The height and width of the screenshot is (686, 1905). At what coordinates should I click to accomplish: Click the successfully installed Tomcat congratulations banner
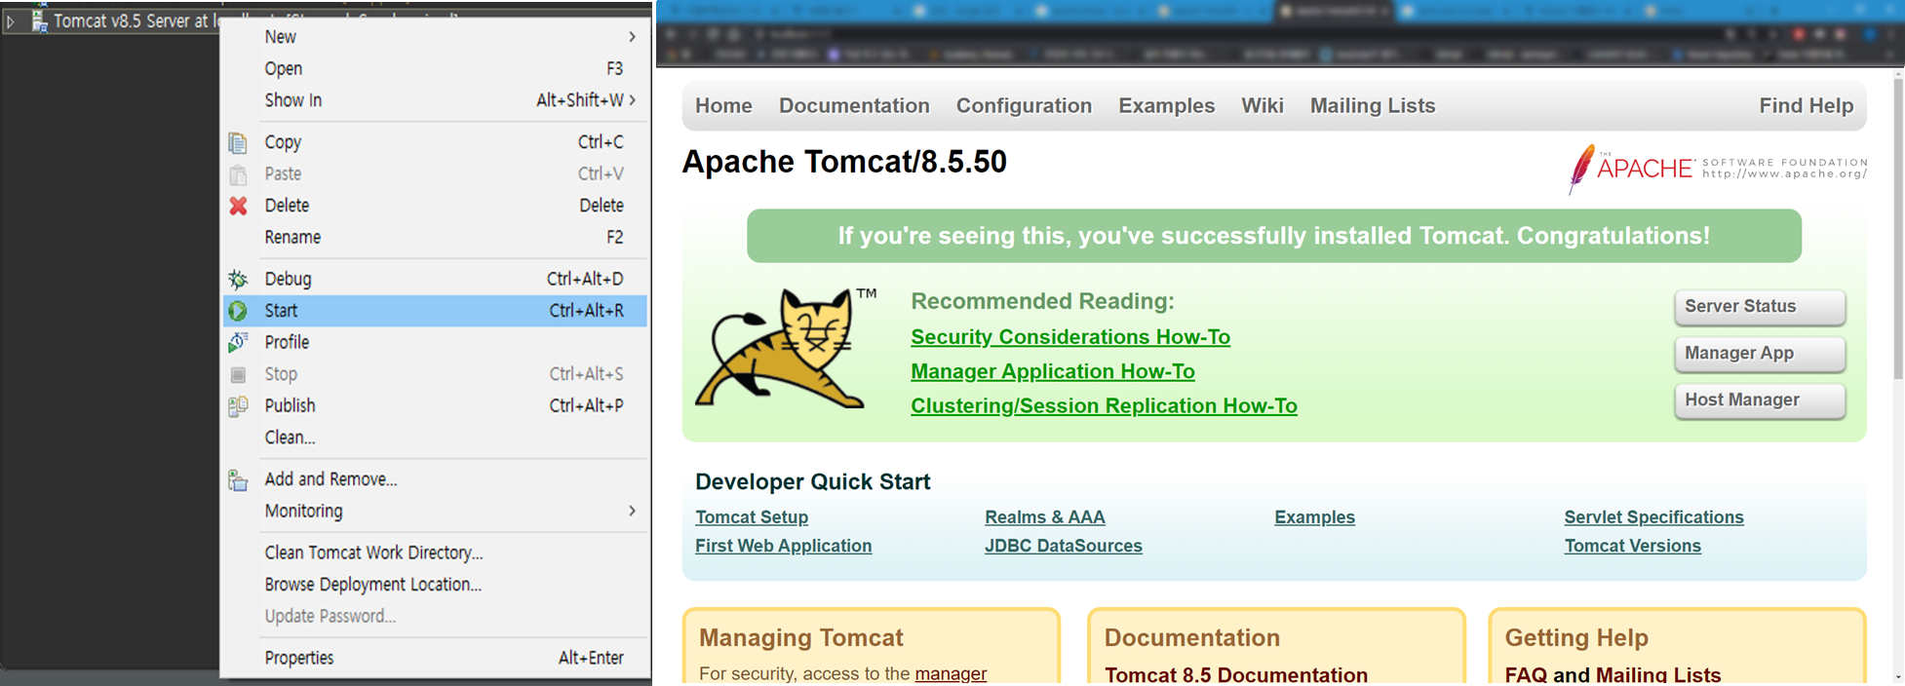point(1274,236)
